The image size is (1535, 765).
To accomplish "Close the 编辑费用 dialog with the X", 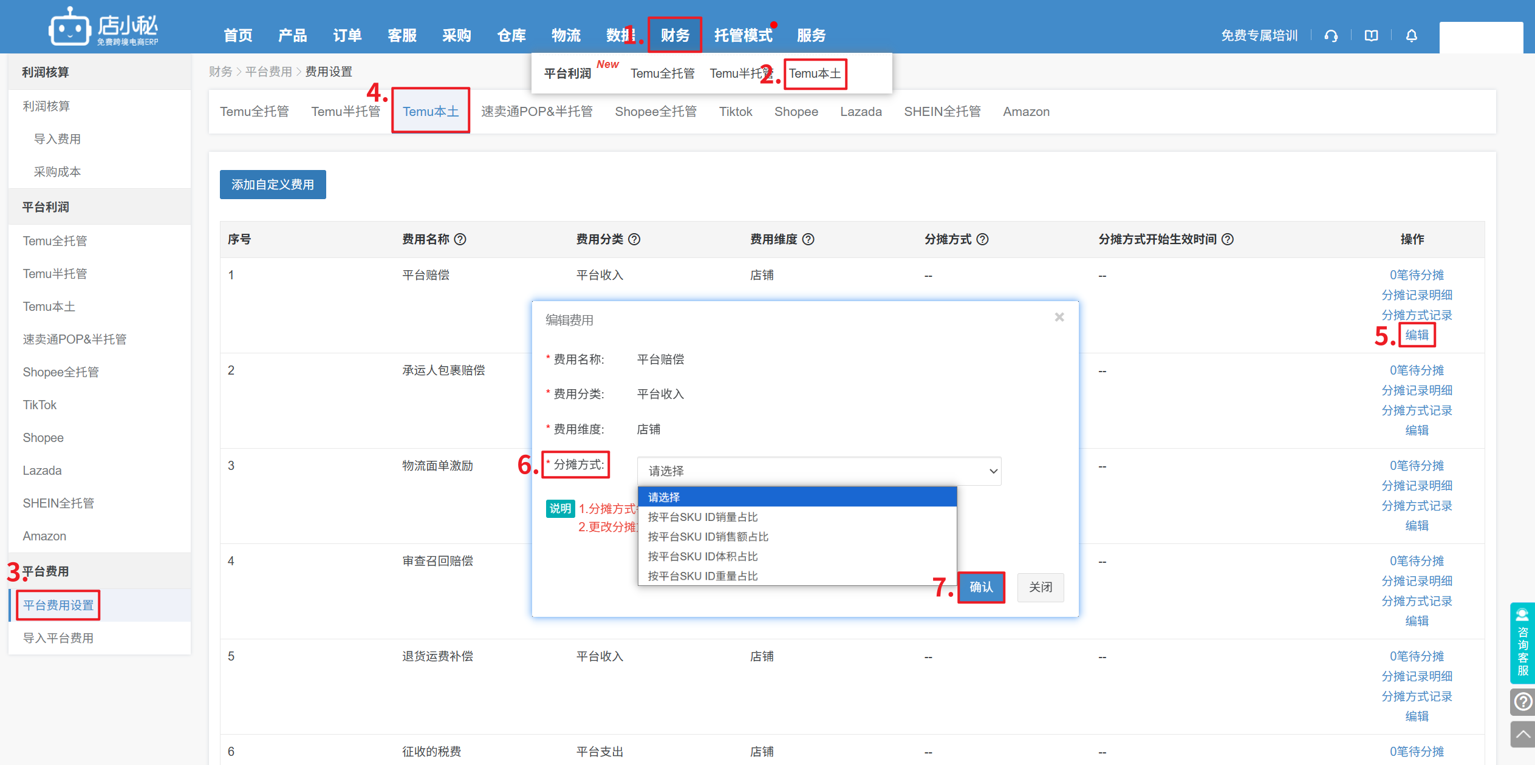I will [x=1059, y=317].
